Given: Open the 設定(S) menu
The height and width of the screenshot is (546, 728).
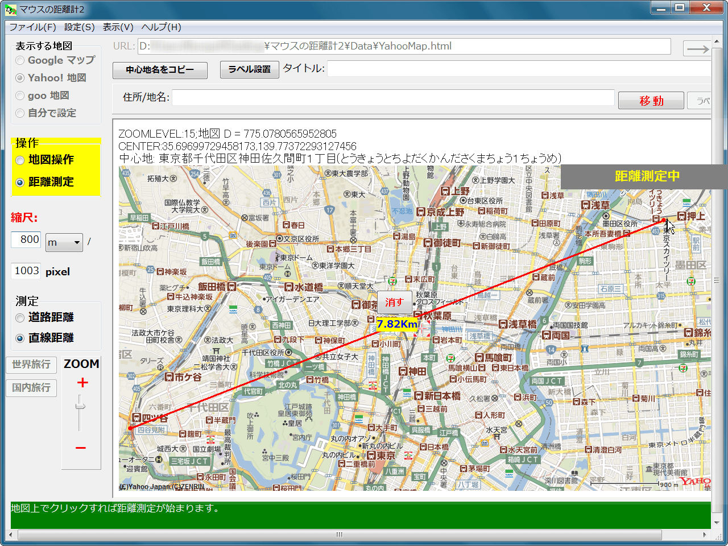Looking at the screenshot, I should (x=79, y=27).
